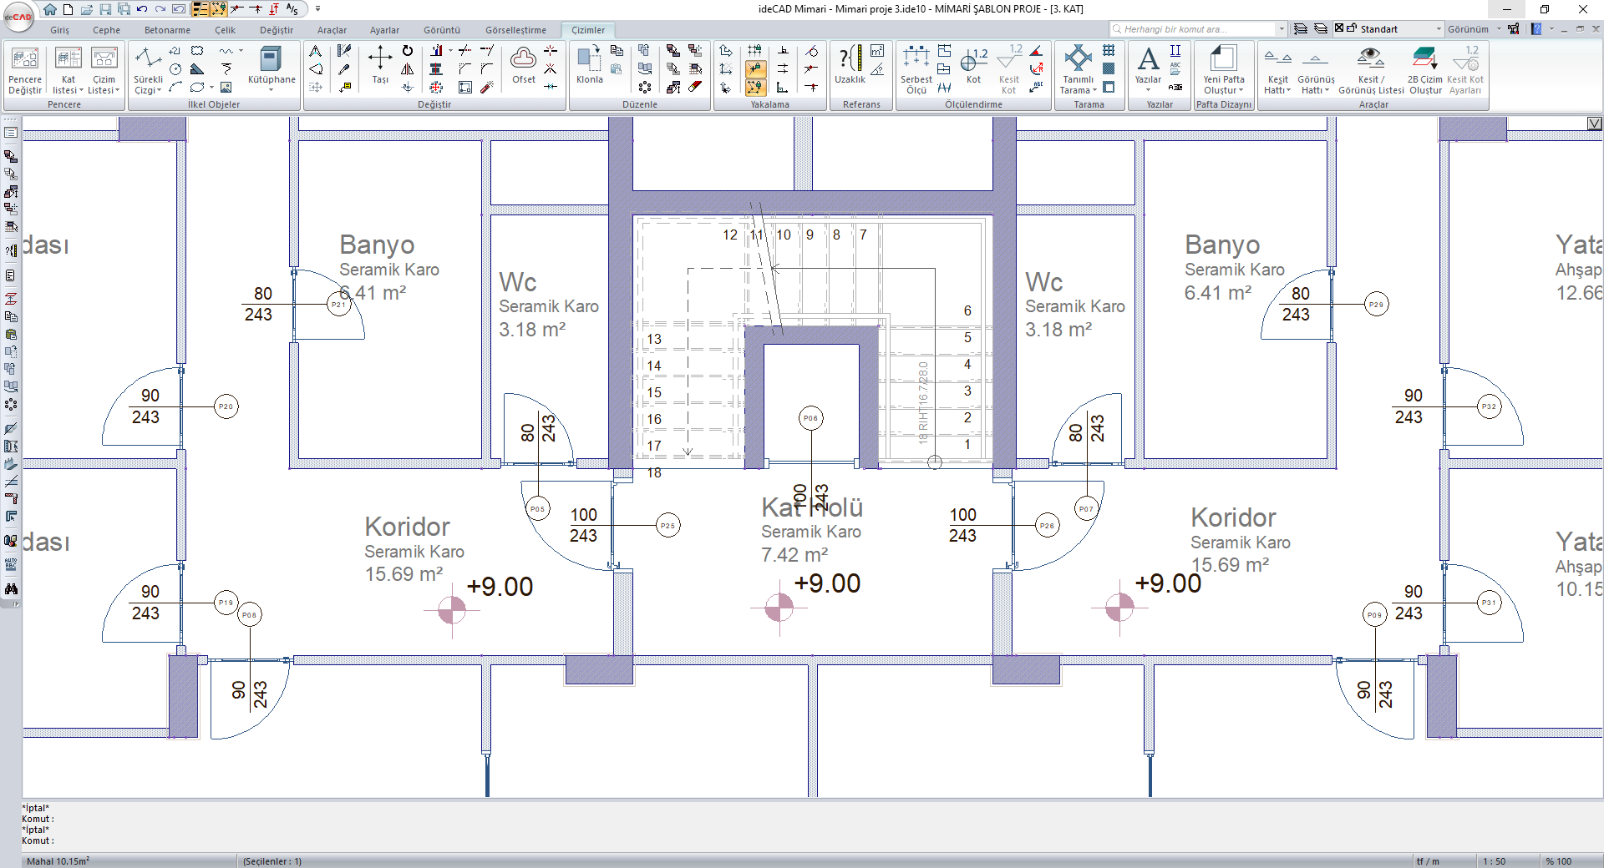Toggle the highlighted middle snap option in Yakalama

755,69
